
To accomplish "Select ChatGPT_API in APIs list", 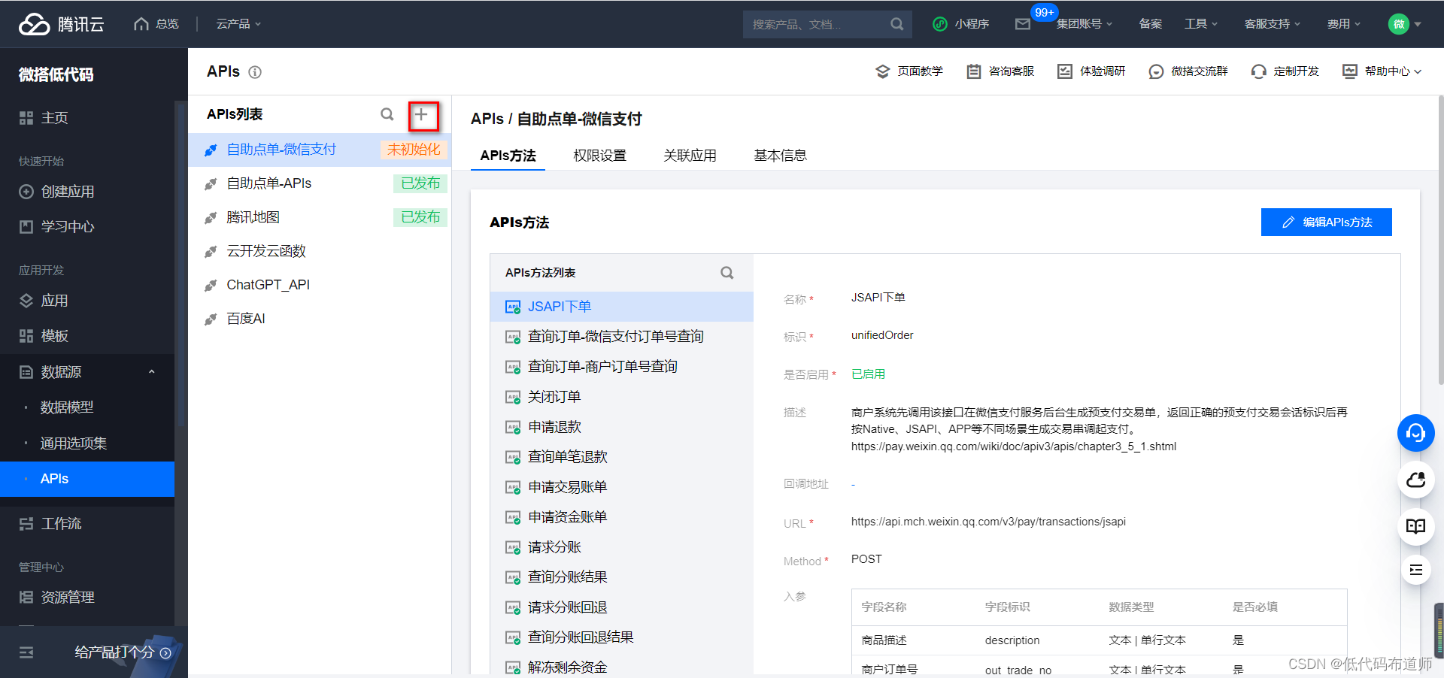I will point(320,285).
